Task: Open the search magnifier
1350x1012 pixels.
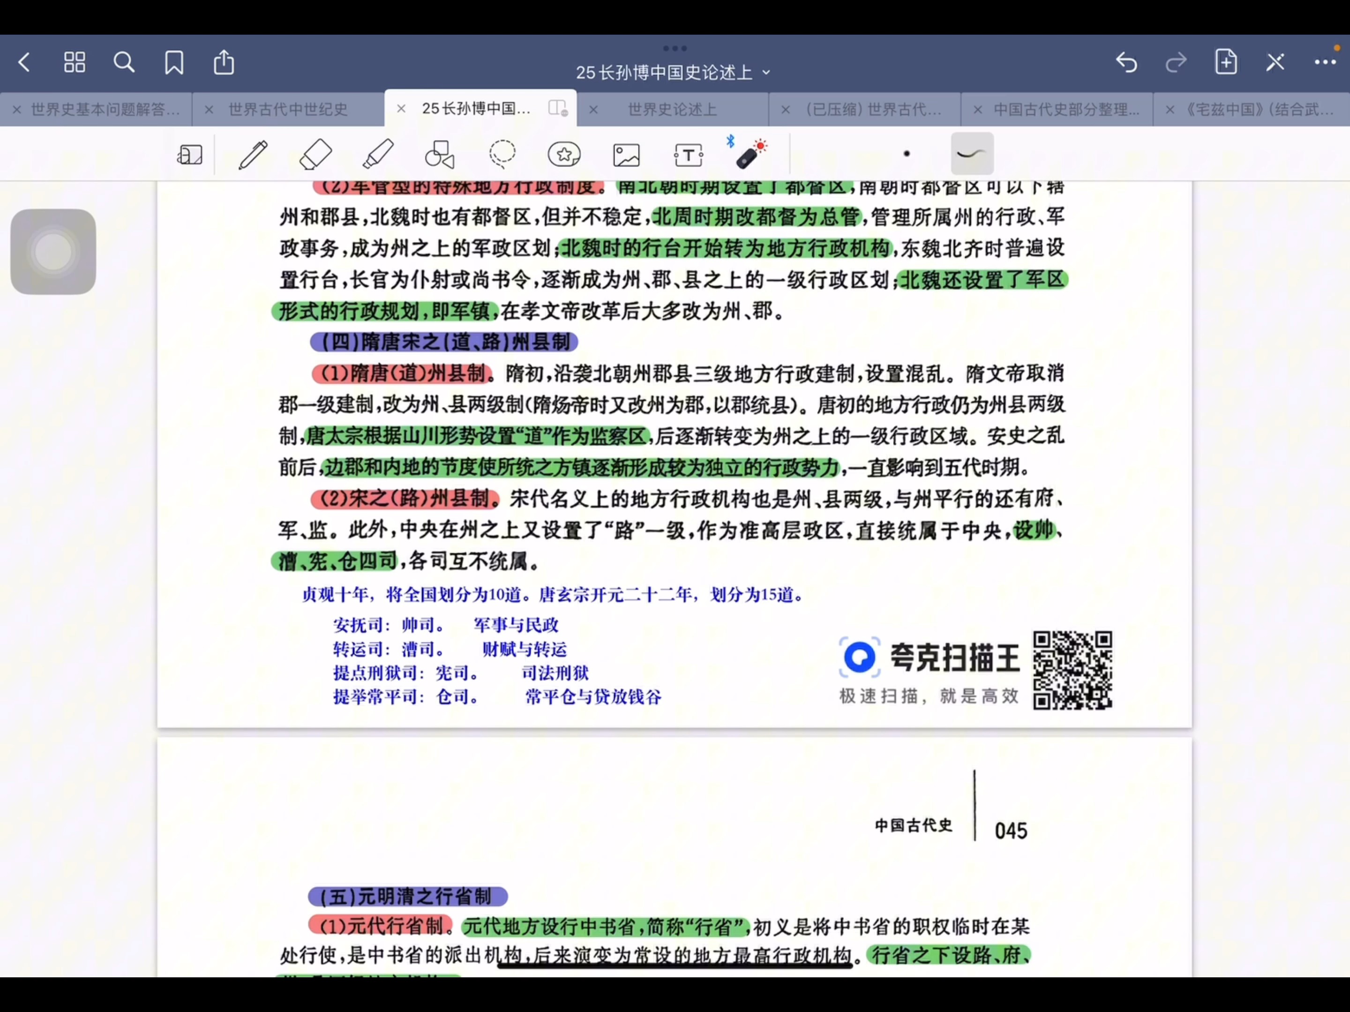Action: (x=124, y=62)
